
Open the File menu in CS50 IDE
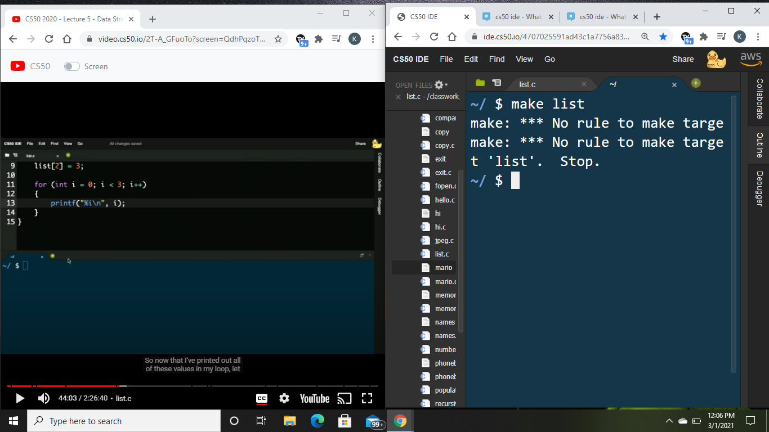click(446, 59)
